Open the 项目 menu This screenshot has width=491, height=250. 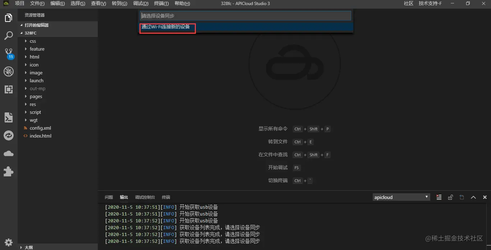(20, 4)
